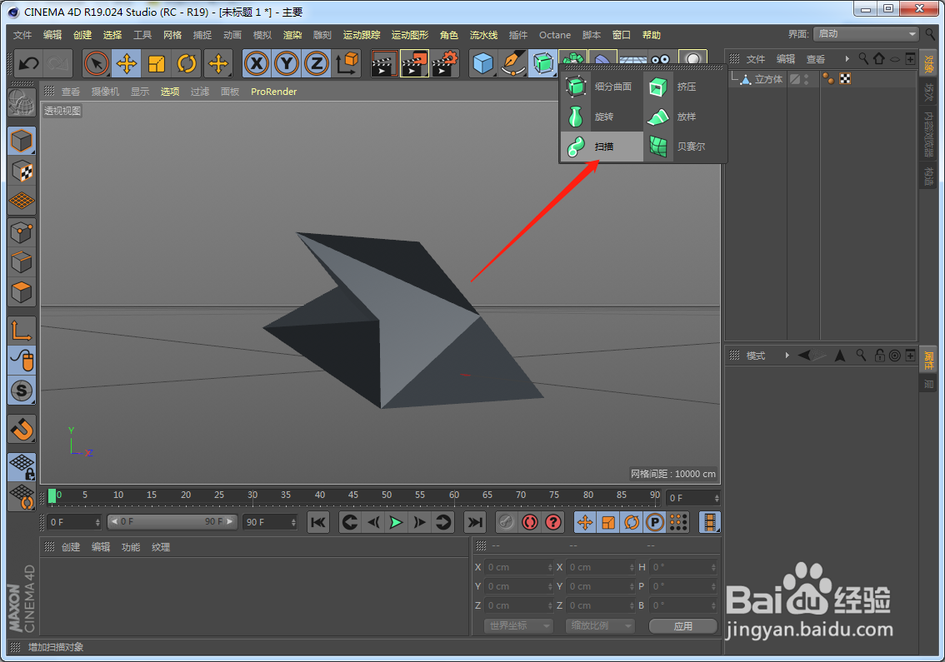Image resolution: width=945 pixels, height=662 pixels.
Task: Open viewport 选项 menu
Action: (170, 92)
